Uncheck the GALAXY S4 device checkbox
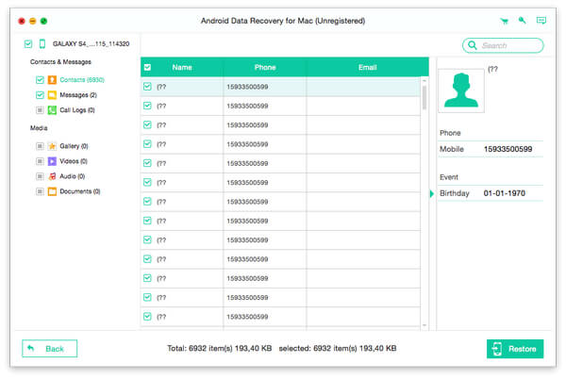The height and width of the screenshot is (379, 566). (28, 44)
